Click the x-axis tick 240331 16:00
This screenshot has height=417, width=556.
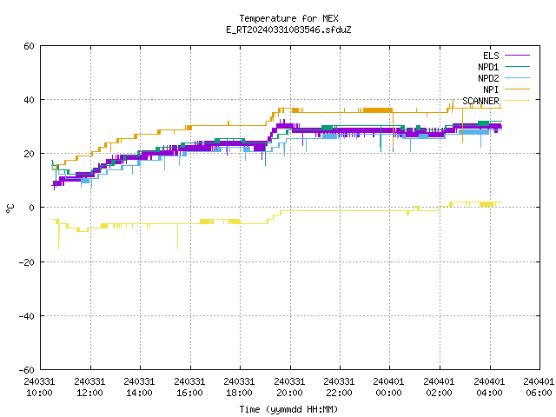coord(189,387)
